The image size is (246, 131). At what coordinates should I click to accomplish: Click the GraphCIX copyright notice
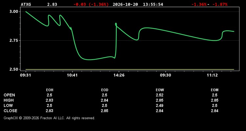[x=49, y=118]
